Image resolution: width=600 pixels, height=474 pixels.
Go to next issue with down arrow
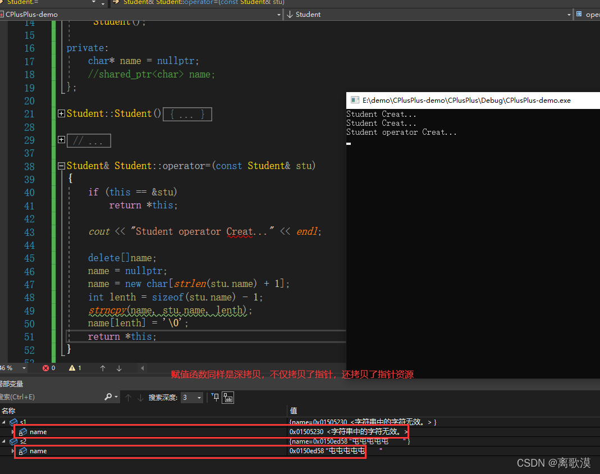pyautogui.click(x=119, y=368)
